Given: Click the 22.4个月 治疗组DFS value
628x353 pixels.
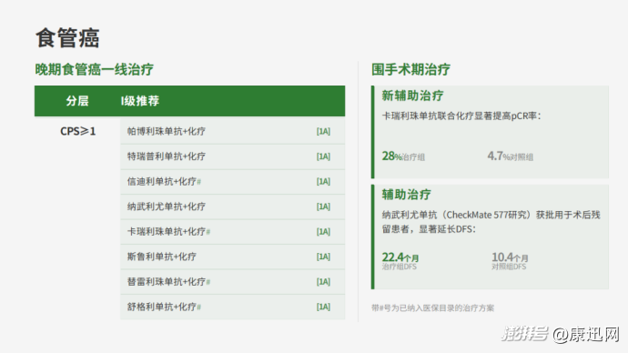Looking at the screenshot, I should coord(400,260).
